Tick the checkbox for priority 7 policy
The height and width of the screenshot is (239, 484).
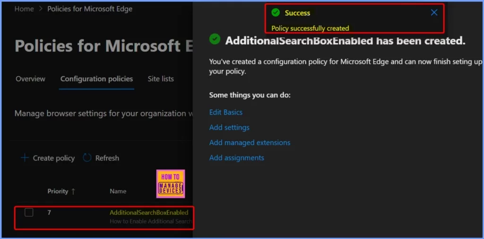point(29,212)
